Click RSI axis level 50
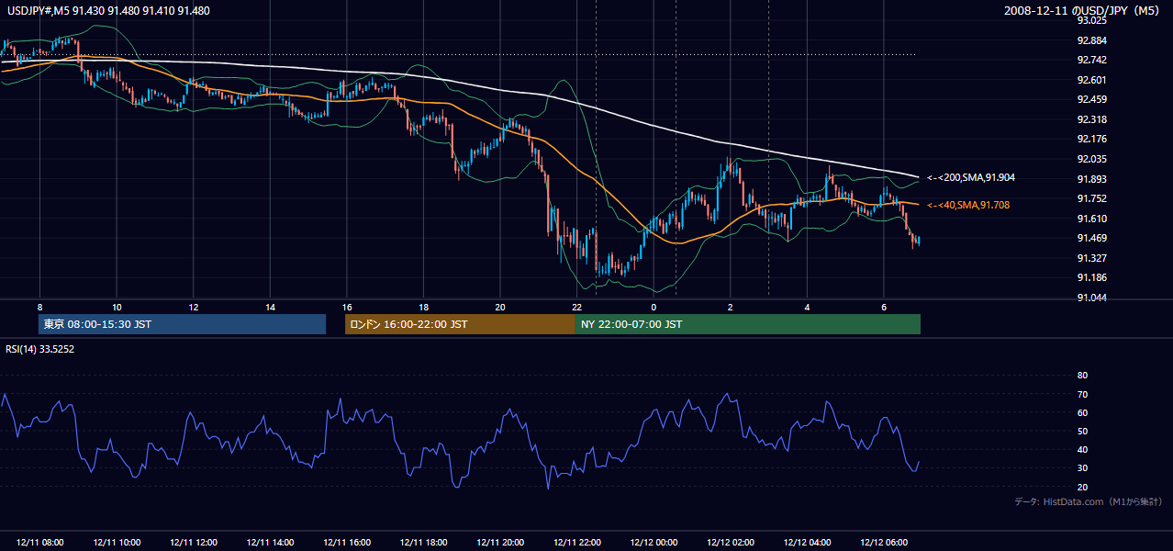 pyautogui.click(x=1082, y=431)
